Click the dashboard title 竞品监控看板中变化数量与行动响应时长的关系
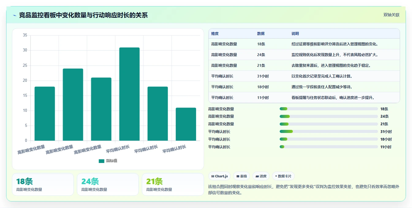 [83, 15]
